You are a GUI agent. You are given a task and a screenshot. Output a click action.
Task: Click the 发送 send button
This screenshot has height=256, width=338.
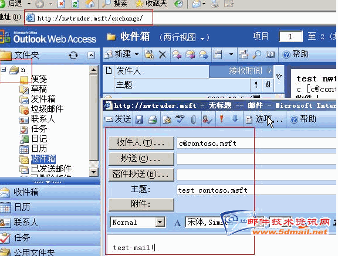click(x=118, y=119)
